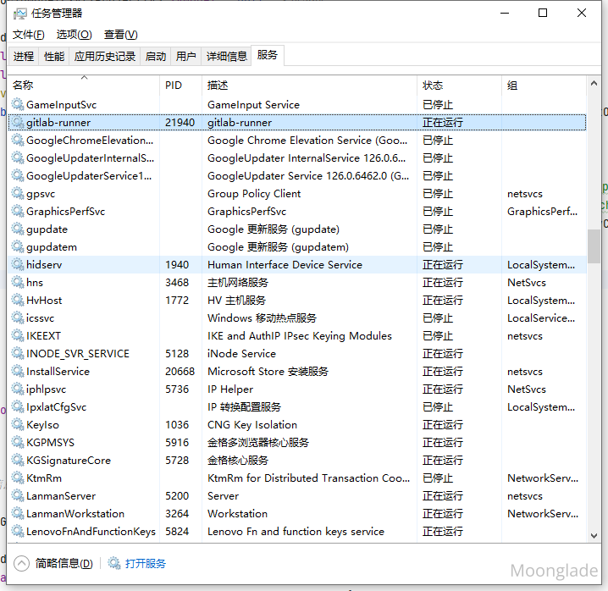
Task: Select the gear icon next to KGPMSYS
Action: 18,443
